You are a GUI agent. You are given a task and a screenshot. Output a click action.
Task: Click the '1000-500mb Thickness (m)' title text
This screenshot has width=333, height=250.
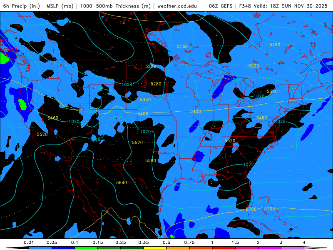[x=115, y=6]
